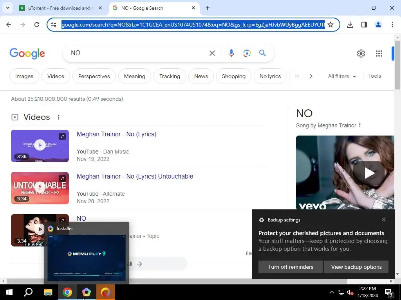Open File Explorer from taskbar
Viewport: 401px width, 300px height.
click(48, 292)
